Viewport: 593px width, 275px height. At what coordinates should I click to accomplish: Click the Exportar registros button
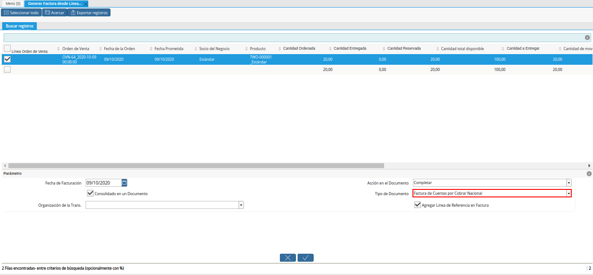pyautogui.click(x=89, y=12)
